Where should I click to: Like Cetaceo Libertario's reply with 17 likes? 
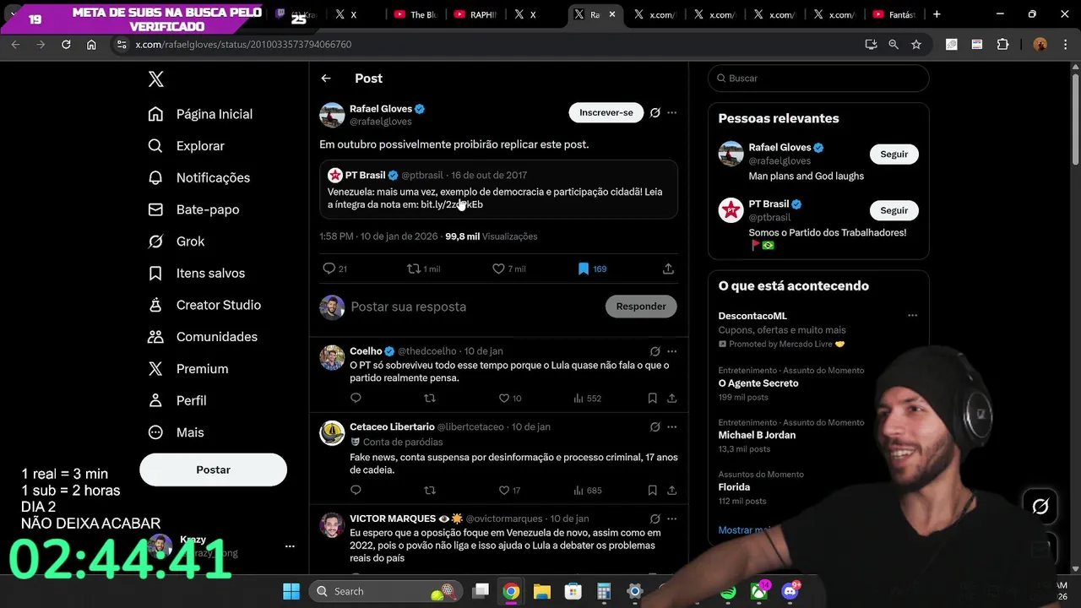[503, 490]
